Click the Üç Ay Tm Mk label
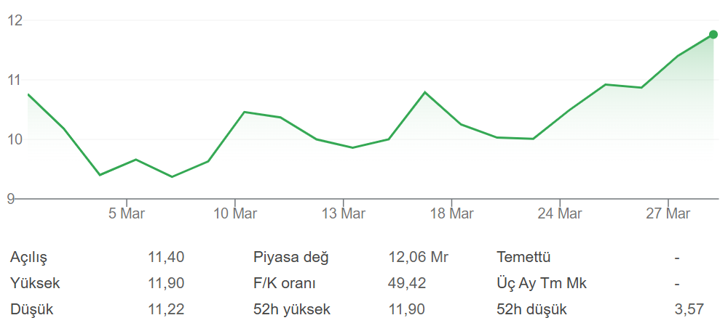Image resolution: width=728 pixels, height=331 pixels. (x=542, y=283)
